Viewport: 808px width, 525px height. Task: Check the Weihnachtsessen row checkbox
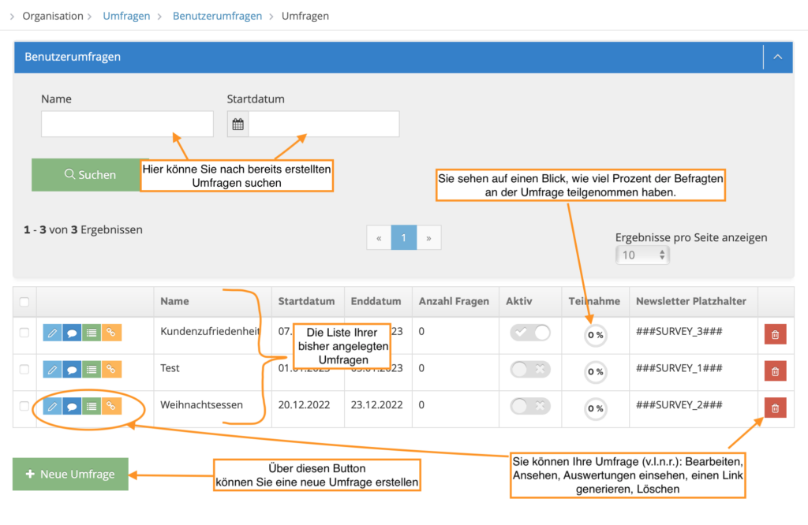(x=24, y=406)
